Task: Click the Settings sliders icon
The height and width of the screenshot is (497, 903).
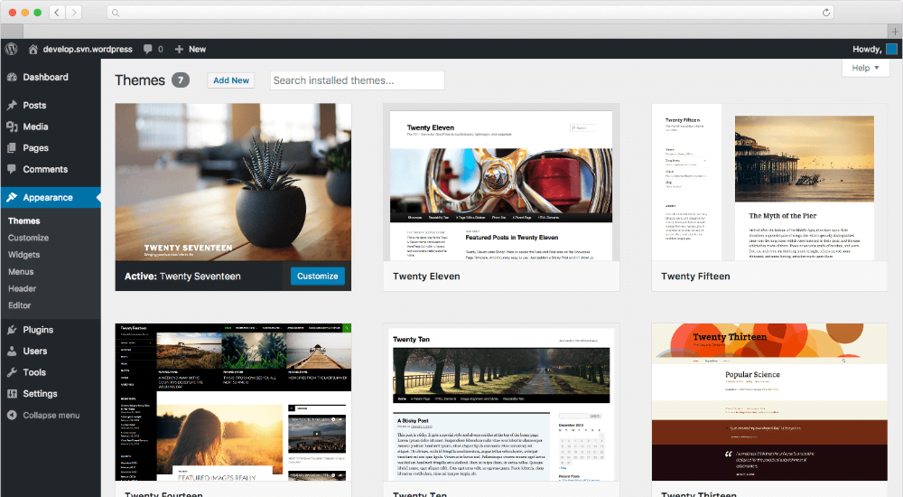Action: [x=12, y=394]
